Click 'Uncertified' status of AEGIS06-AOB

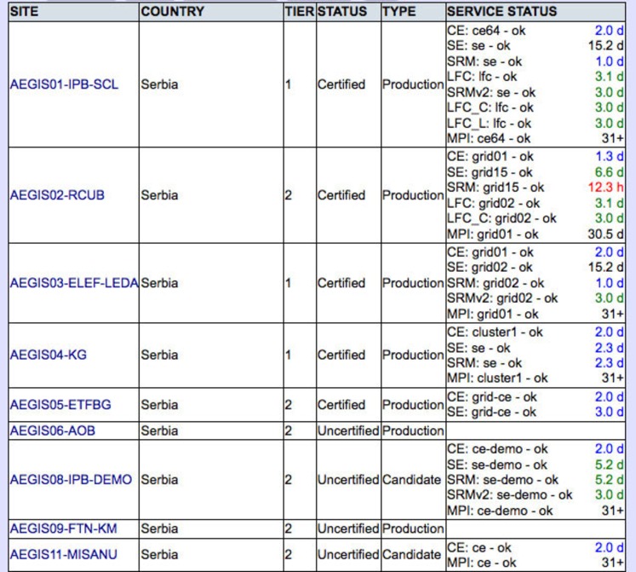point(348,430)
